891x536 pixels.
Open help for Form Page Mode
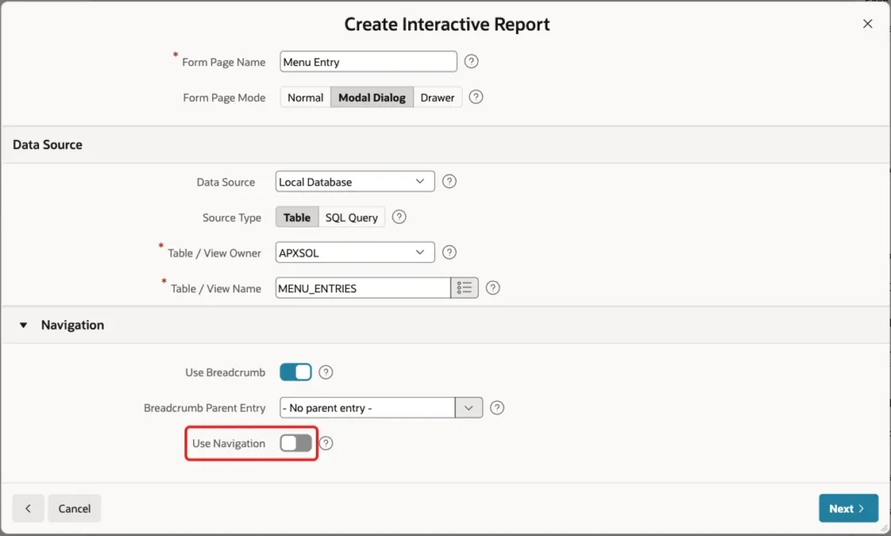[476, 97]
